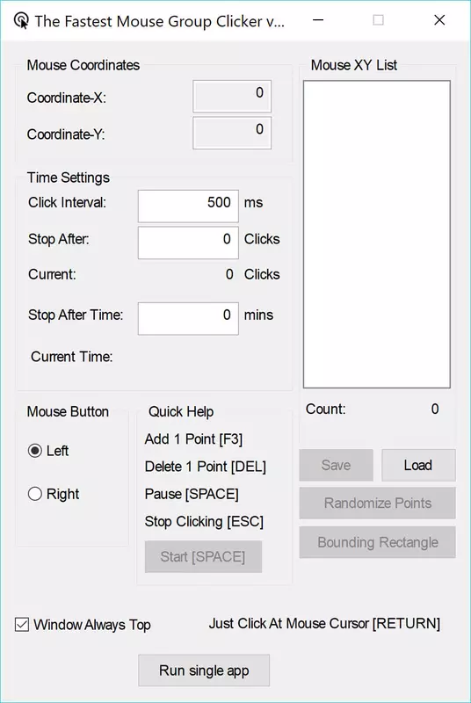Click inside the Mouse XY List box
Image resolution: width=471 pixels, height=703 pixels.
[377, 234]
